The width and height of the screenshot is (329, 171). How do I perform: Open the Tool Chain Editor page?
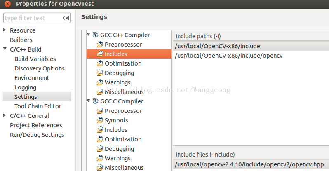[x=38, y=106]
